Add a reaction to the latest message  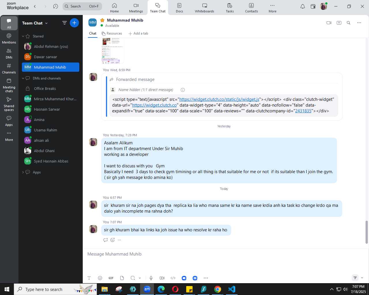click(112, 240)
